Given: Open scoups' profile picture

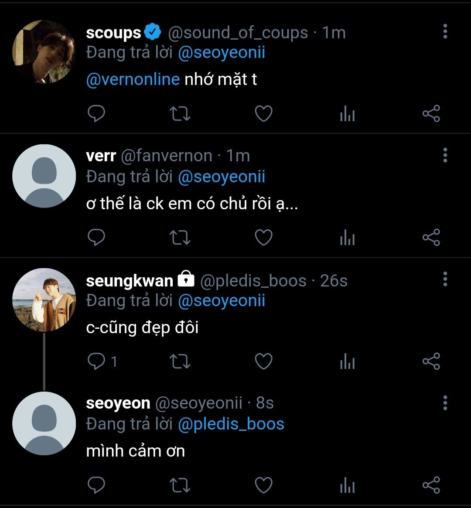Looking at the screenshot, I should tap(44, 51).
